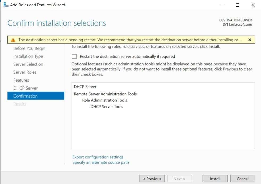
Task: Open DHCP Server step in sidebar
Action: tap(26, 88)
